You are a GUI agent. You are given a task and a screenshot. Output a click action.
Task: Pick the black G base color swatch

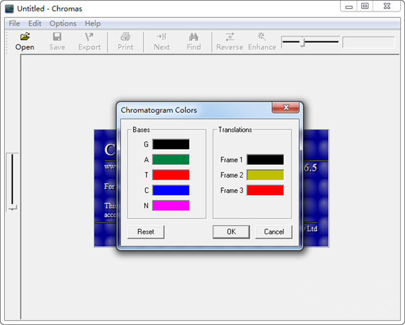pos(171,145)
